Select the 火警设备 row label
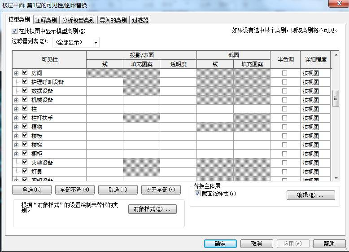Screen dimensions: 349x252 [42, 163]
